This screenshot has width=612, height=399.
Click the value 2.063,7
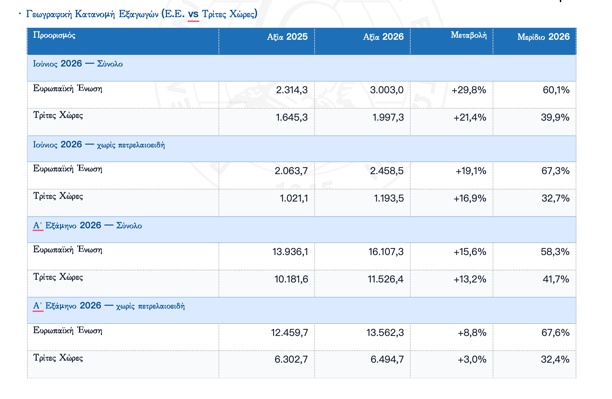(291, 171)
